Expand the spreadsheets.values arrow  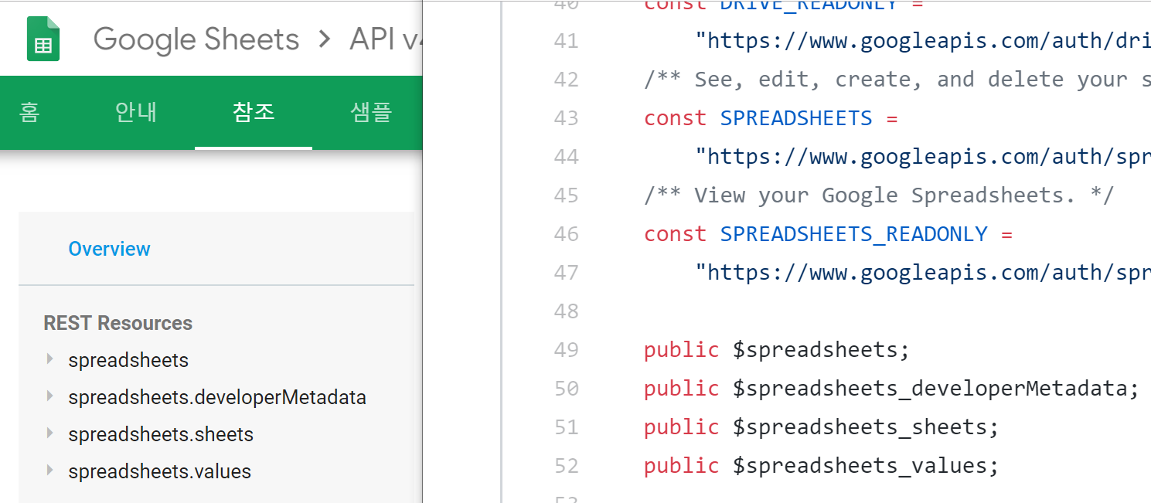50,471
